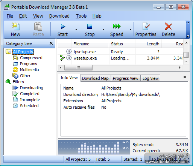Select the Programs category

[x=29, y=64]
